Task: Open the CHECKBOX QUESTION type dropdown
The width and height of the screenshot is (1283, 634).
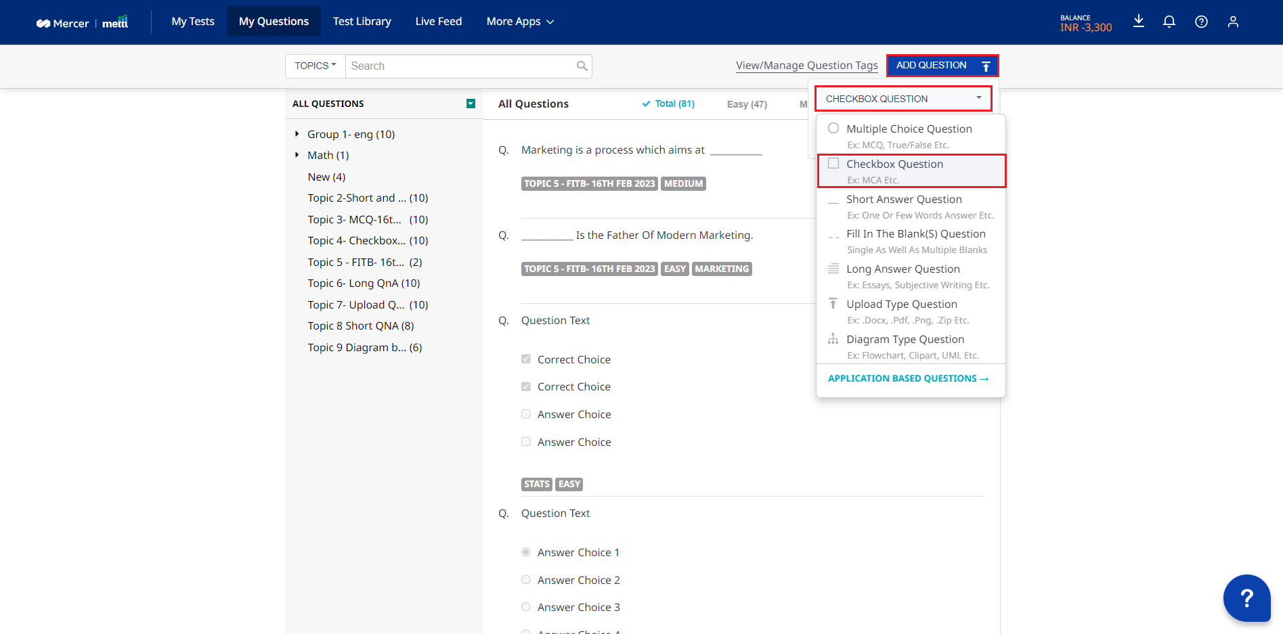Action: (903, 99)
